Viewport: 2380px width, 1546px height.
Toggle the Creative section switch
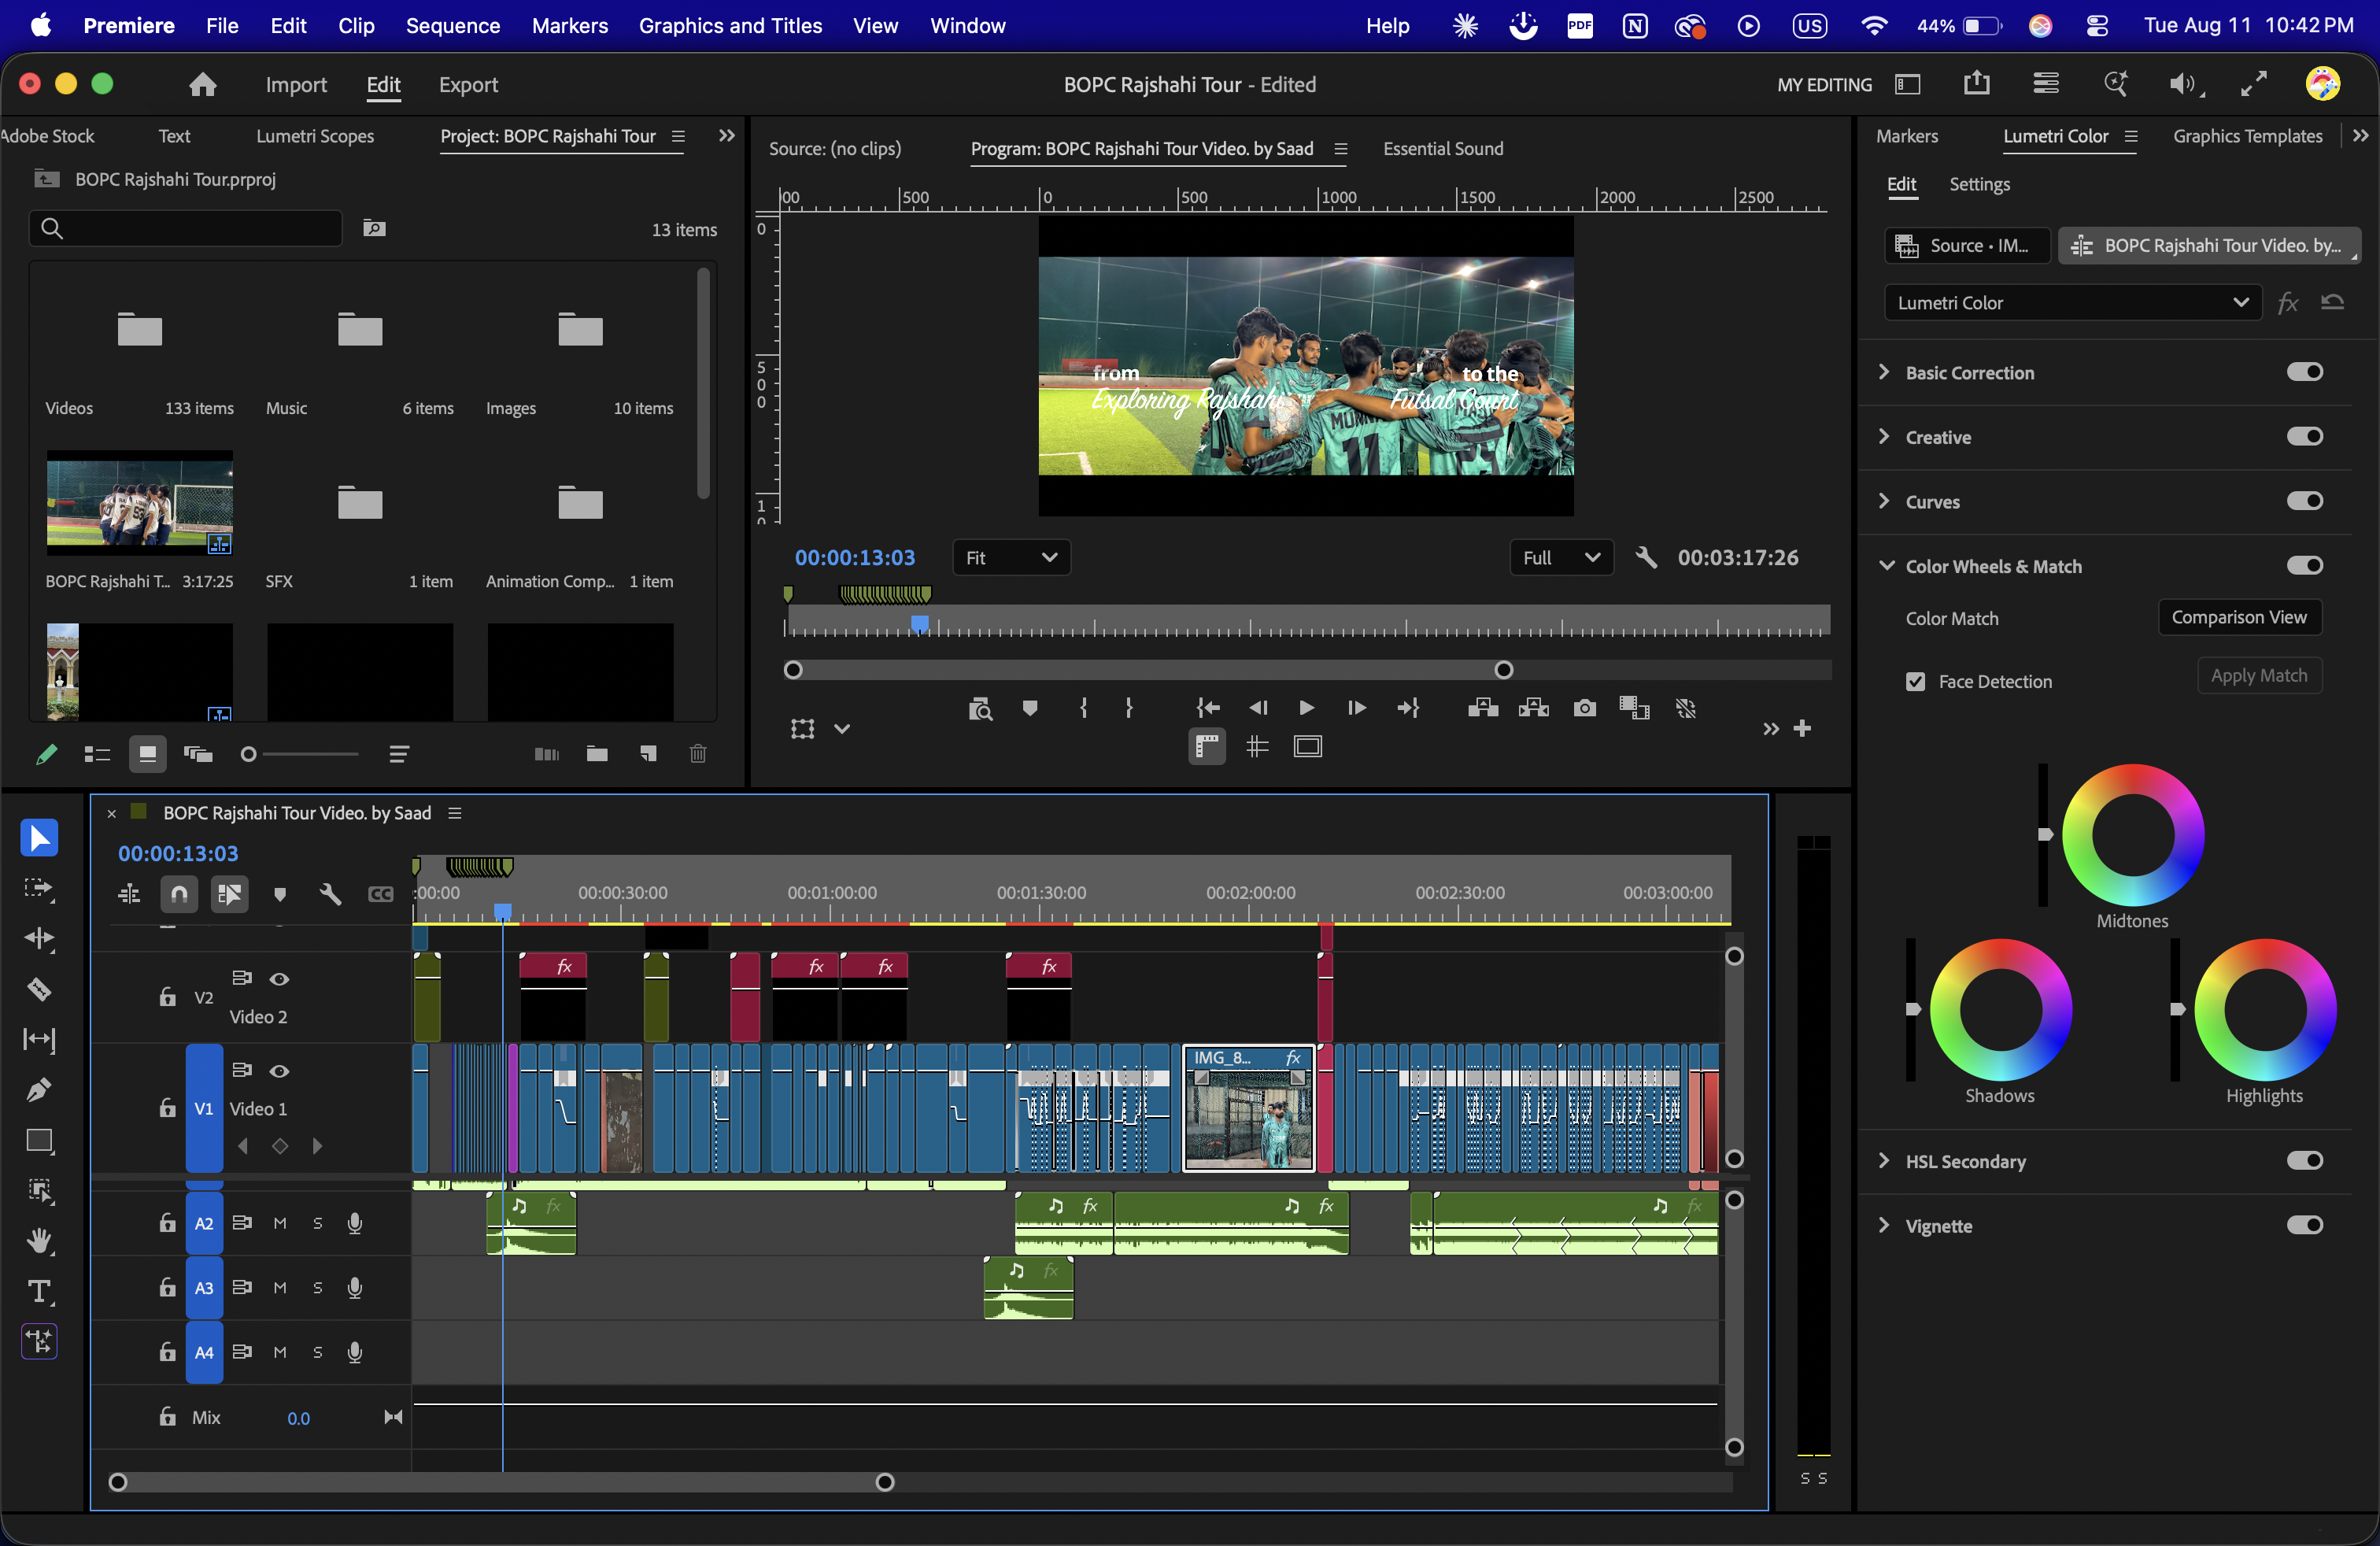click(x=2304, y=436)
